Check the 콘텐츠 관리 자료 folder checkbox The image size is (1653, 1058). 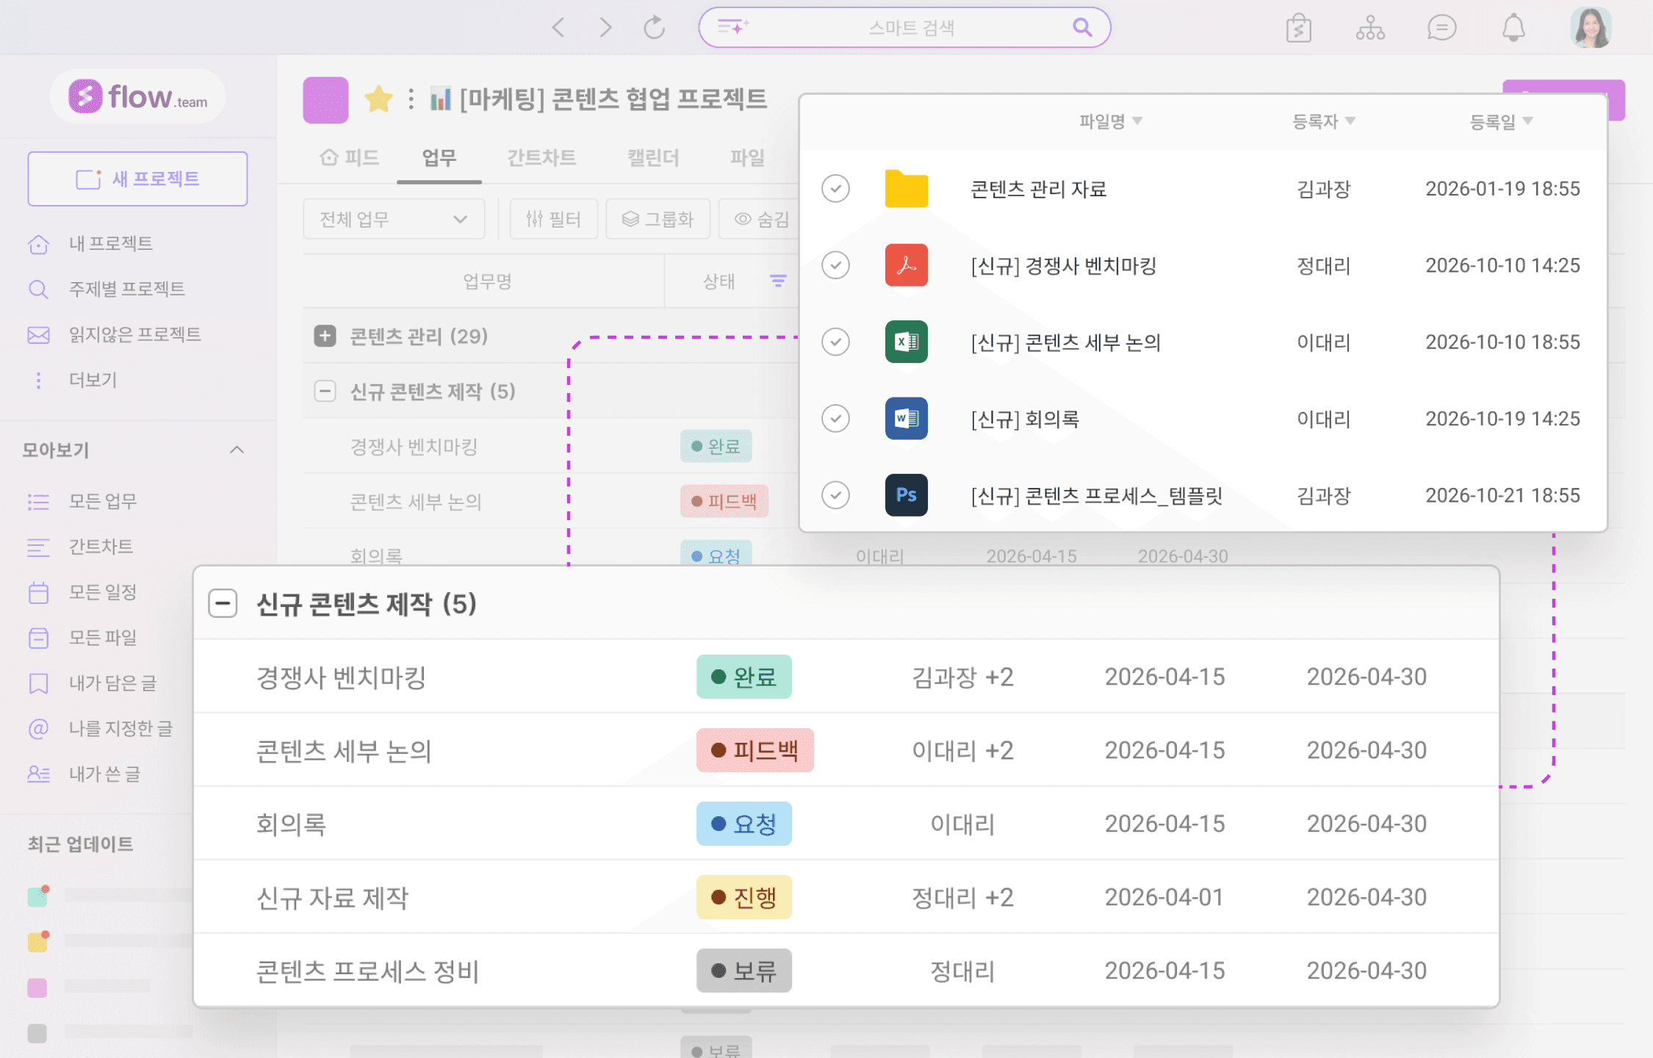[x=835, y=189]
